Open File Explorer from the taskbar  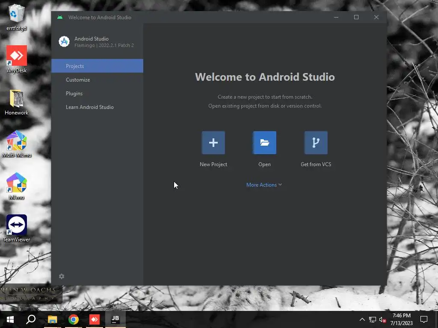tap(52, 319)
